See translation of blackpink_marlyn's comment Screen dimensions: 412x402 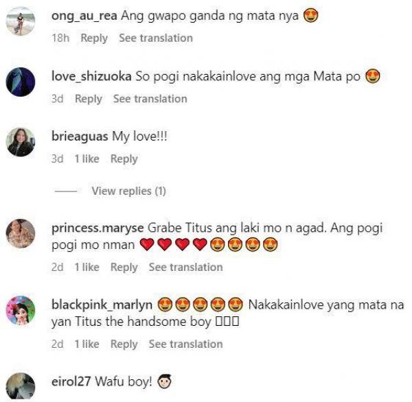(186, 344)
